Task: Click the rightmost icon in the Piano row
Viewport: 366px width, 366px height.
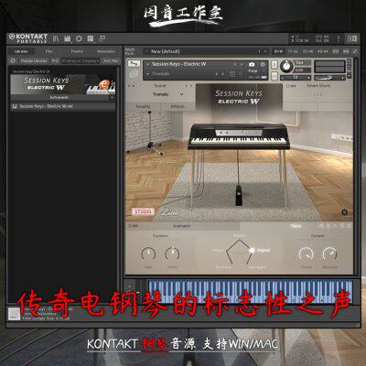Action: 350,226
